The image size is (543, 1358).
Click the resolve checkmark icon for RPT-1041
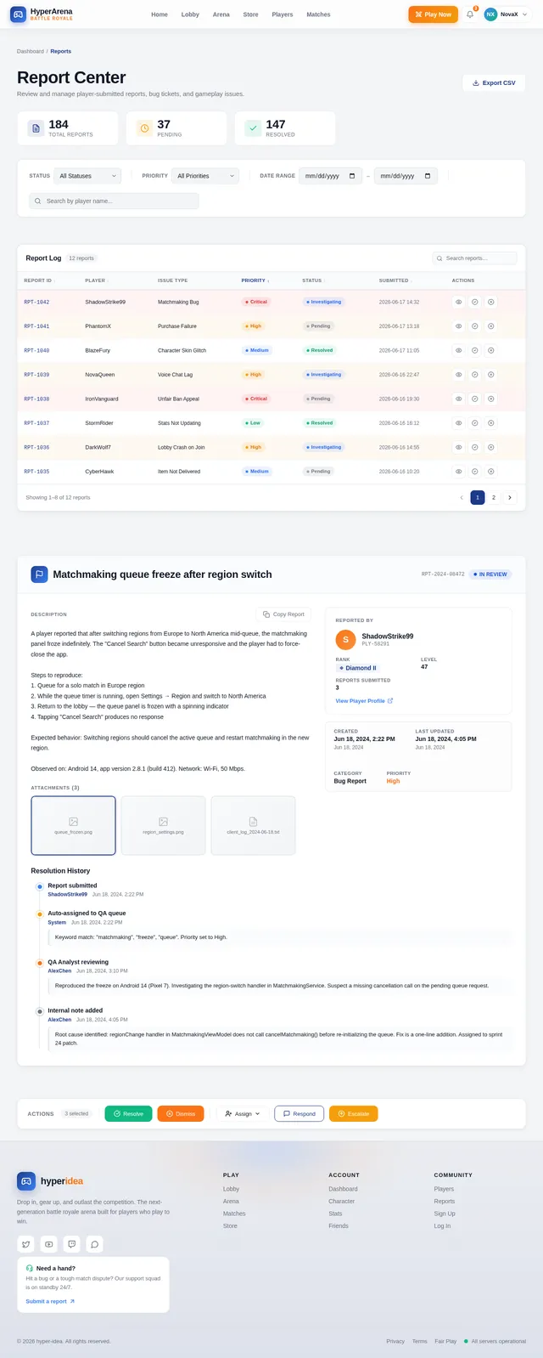475,326
